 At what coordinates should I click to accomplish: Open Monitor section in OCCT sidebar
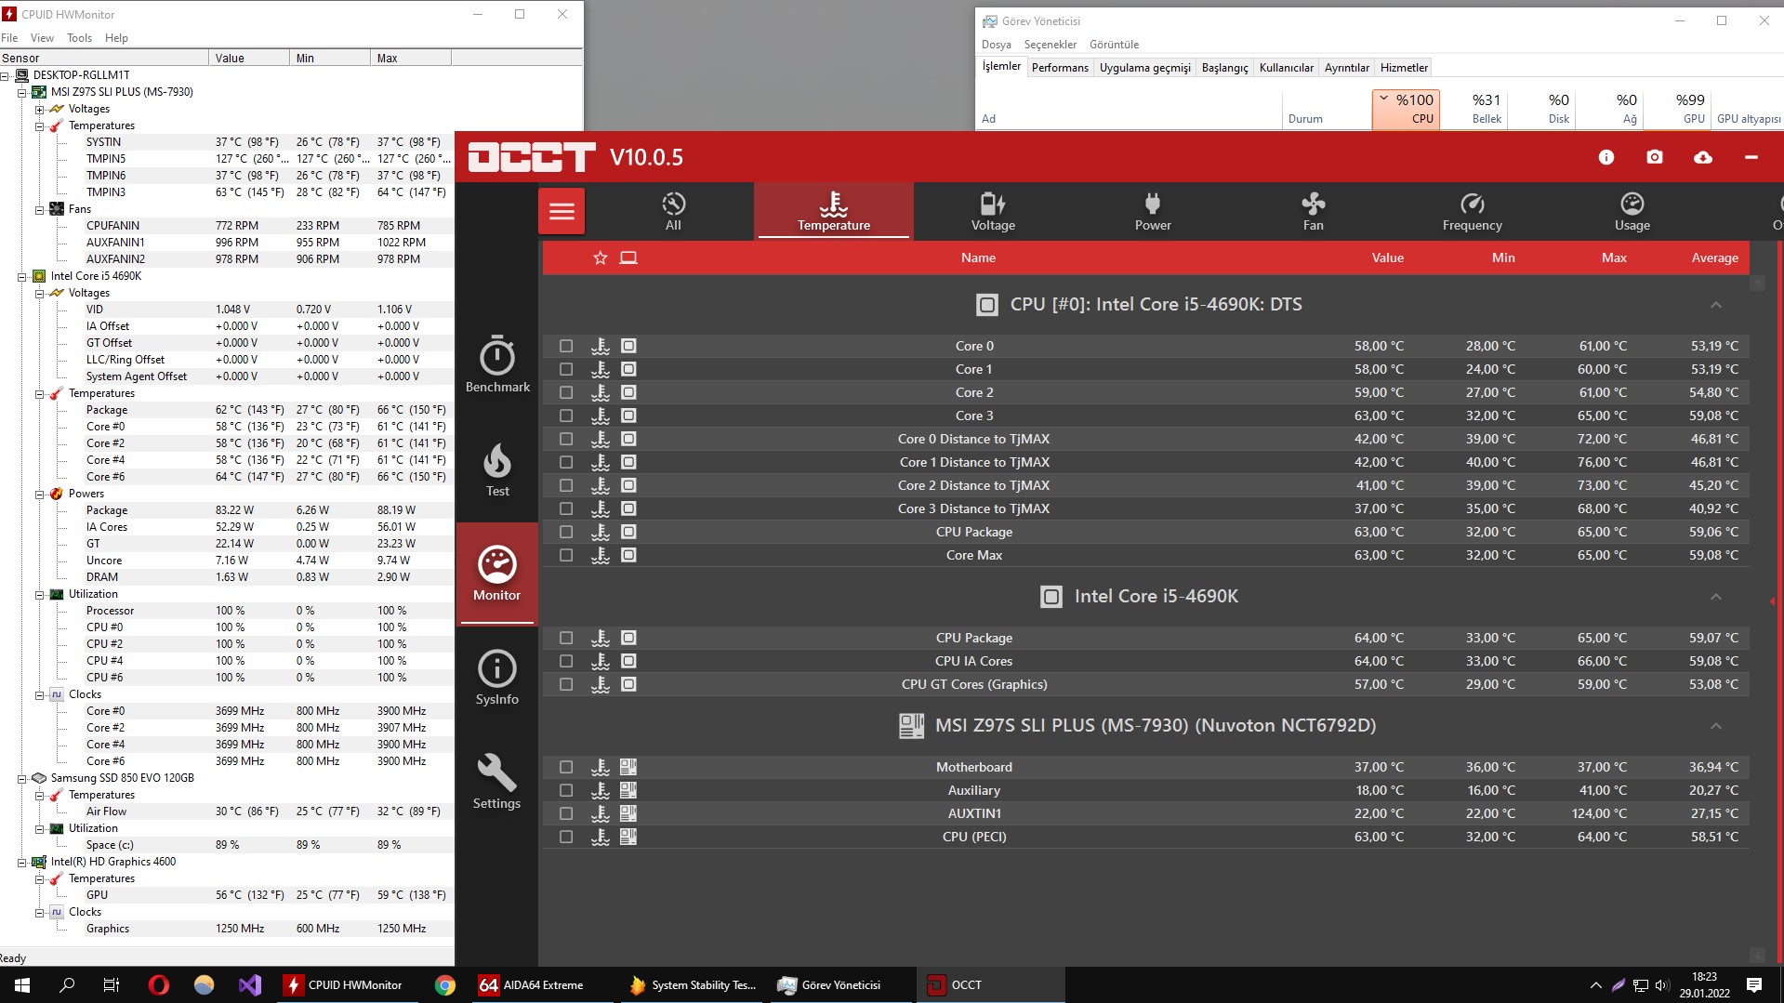coord(497,573)
